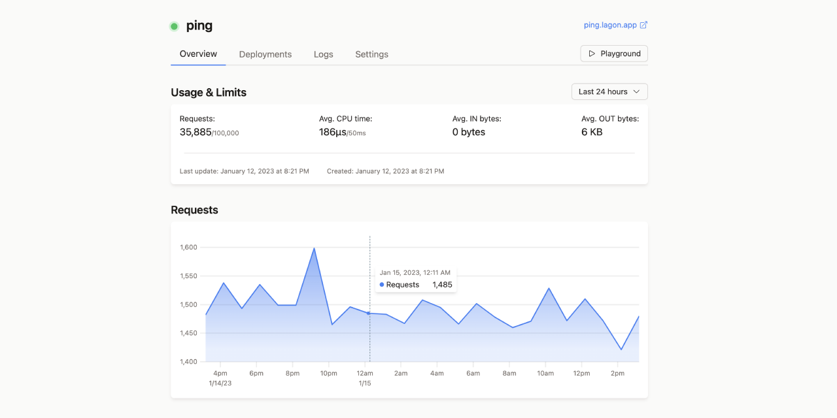Switch to the Deployments tab
This screenshot has width=837, height=418.
click(x=265, y=54)
